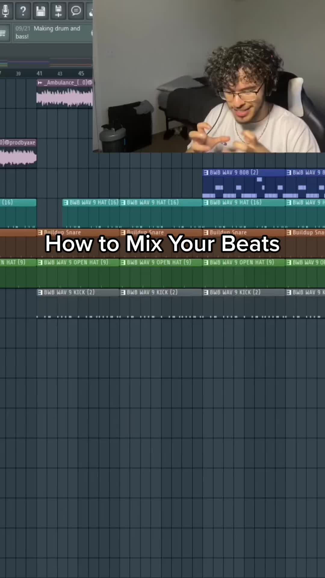Viewport: 325px width, 578px height.
Task: Click the audio clip icon on the Ambulance clip
Action: [x=40, y=82]
